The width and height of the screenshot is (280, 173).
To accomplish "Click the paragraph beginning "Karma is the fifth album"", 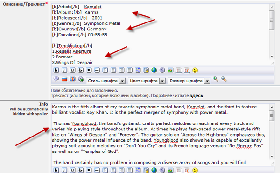I will (x=154, y=109).
